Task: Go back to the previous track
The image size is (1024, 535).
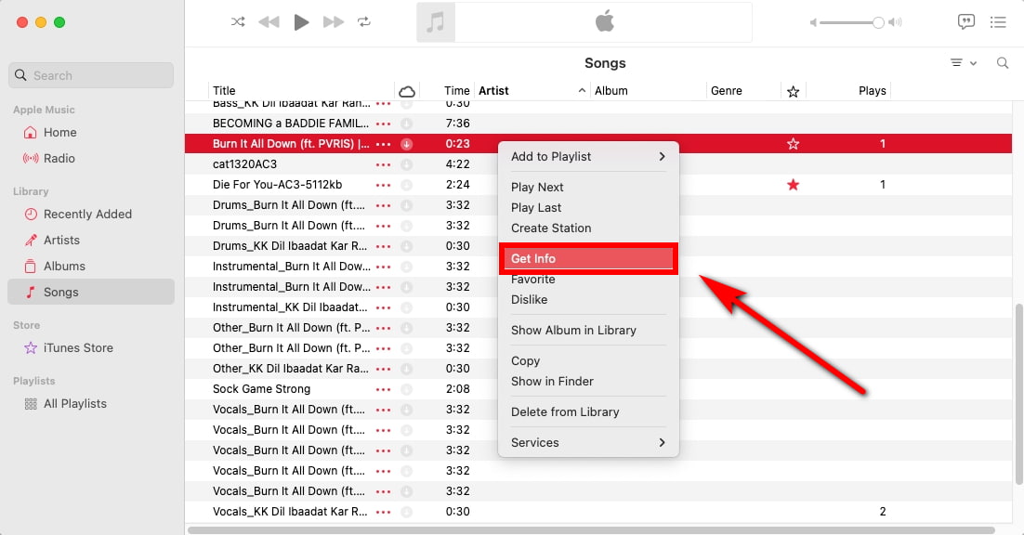Action: [x=269, y=22]
